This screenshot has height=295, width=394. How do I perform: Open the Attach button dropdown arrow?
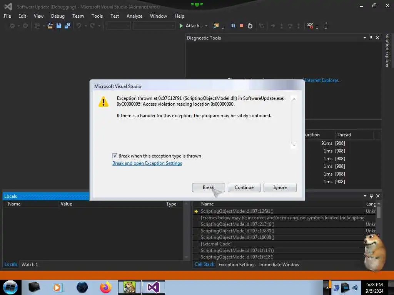(206, 26)
